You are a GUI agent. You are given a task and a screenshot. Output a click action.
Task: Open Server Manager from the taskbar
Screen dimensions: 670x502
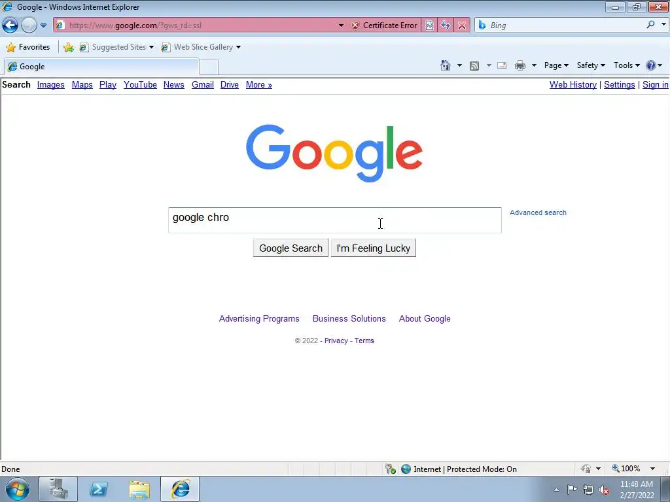(58, 489)
